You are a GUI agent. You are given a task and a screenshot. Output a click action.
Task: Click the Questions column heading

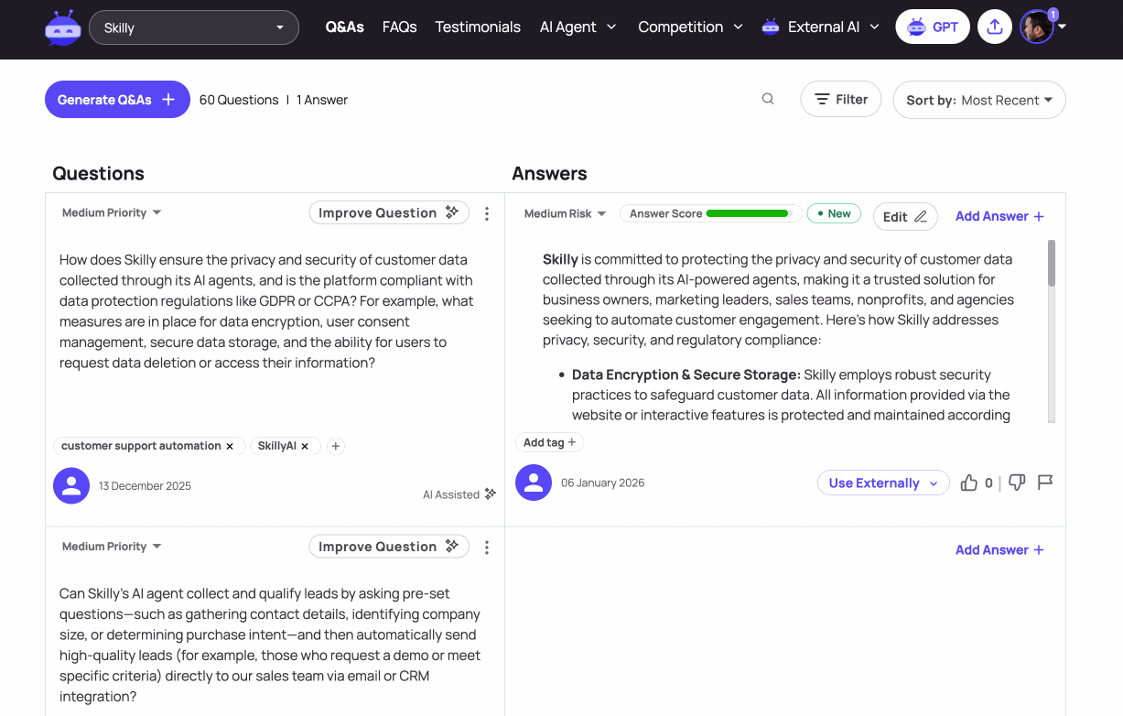[x=98, y=173]
